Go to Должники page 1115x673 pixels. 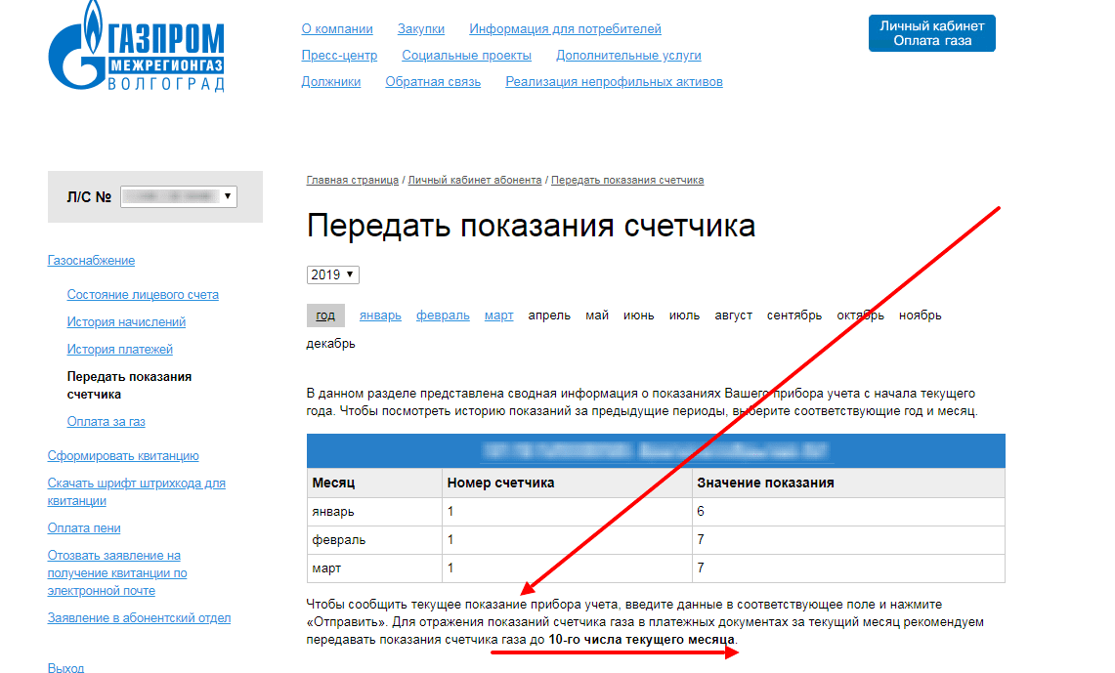(x=330, y=82)
